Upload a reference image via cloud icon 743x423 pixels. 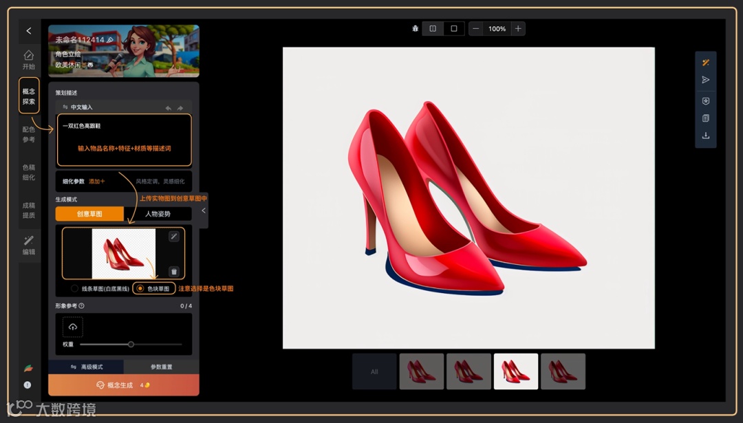pyautogui.click(x=73, y=327)
